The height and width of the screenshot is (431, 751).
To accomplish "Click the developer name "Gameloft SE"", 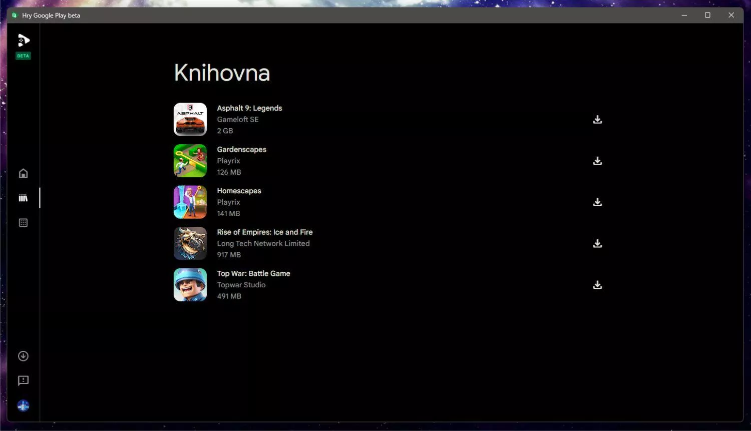I will click(x=238, y=120).
